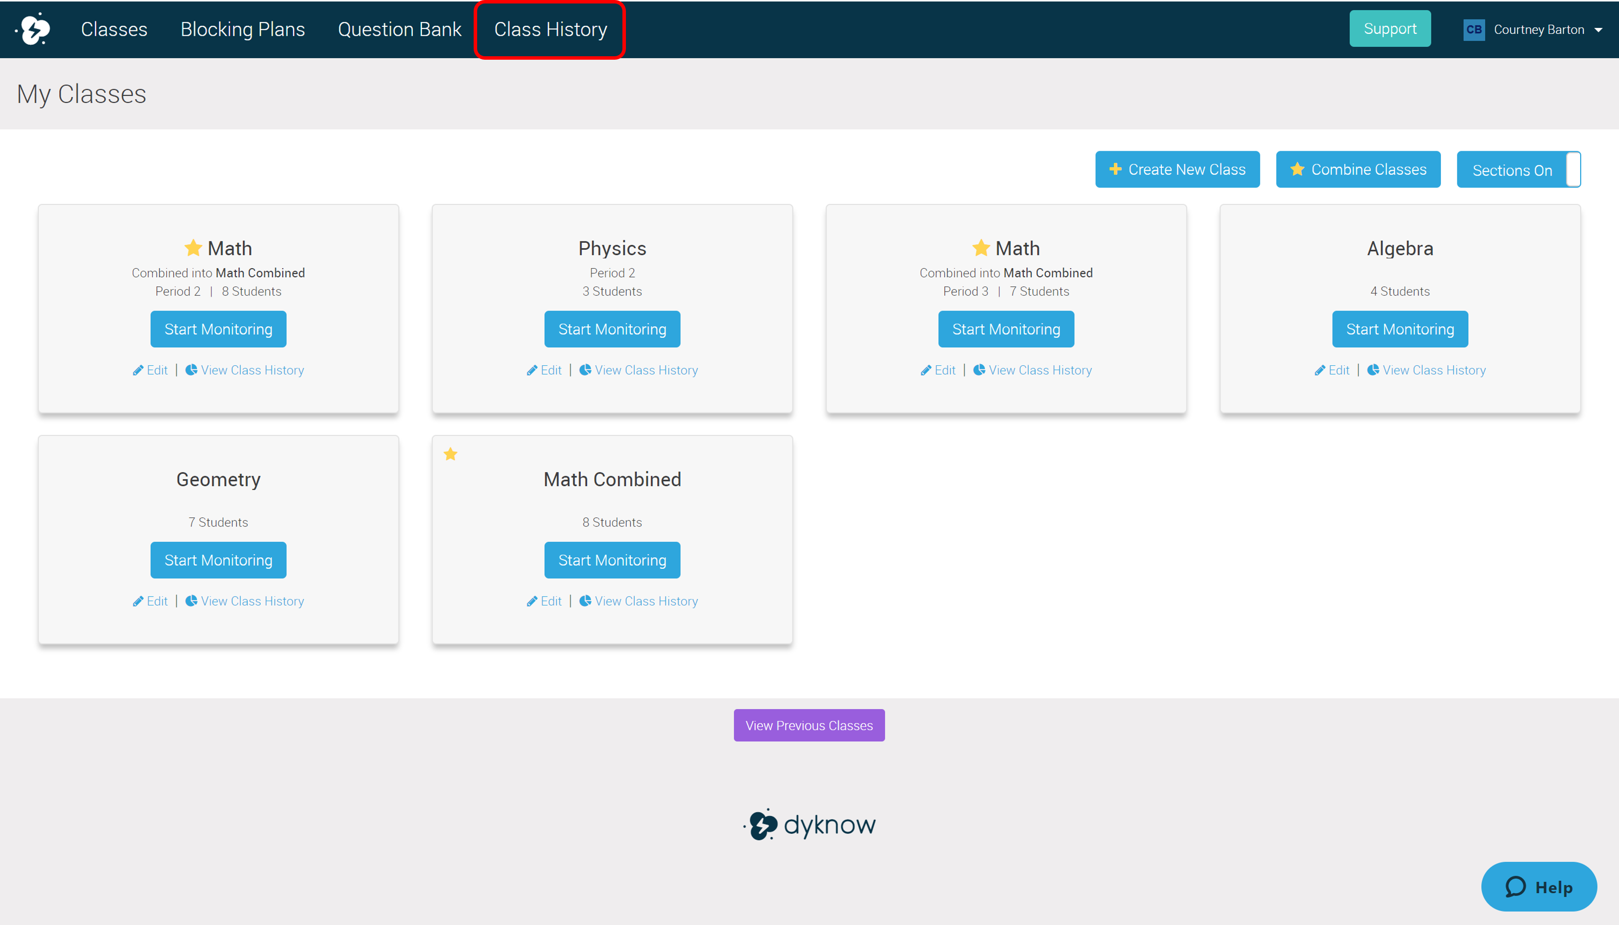The height and width of the screenshot is (925, 1619).
Task: Click the speech bubble icon in Help
Action: click(1516, 886)
